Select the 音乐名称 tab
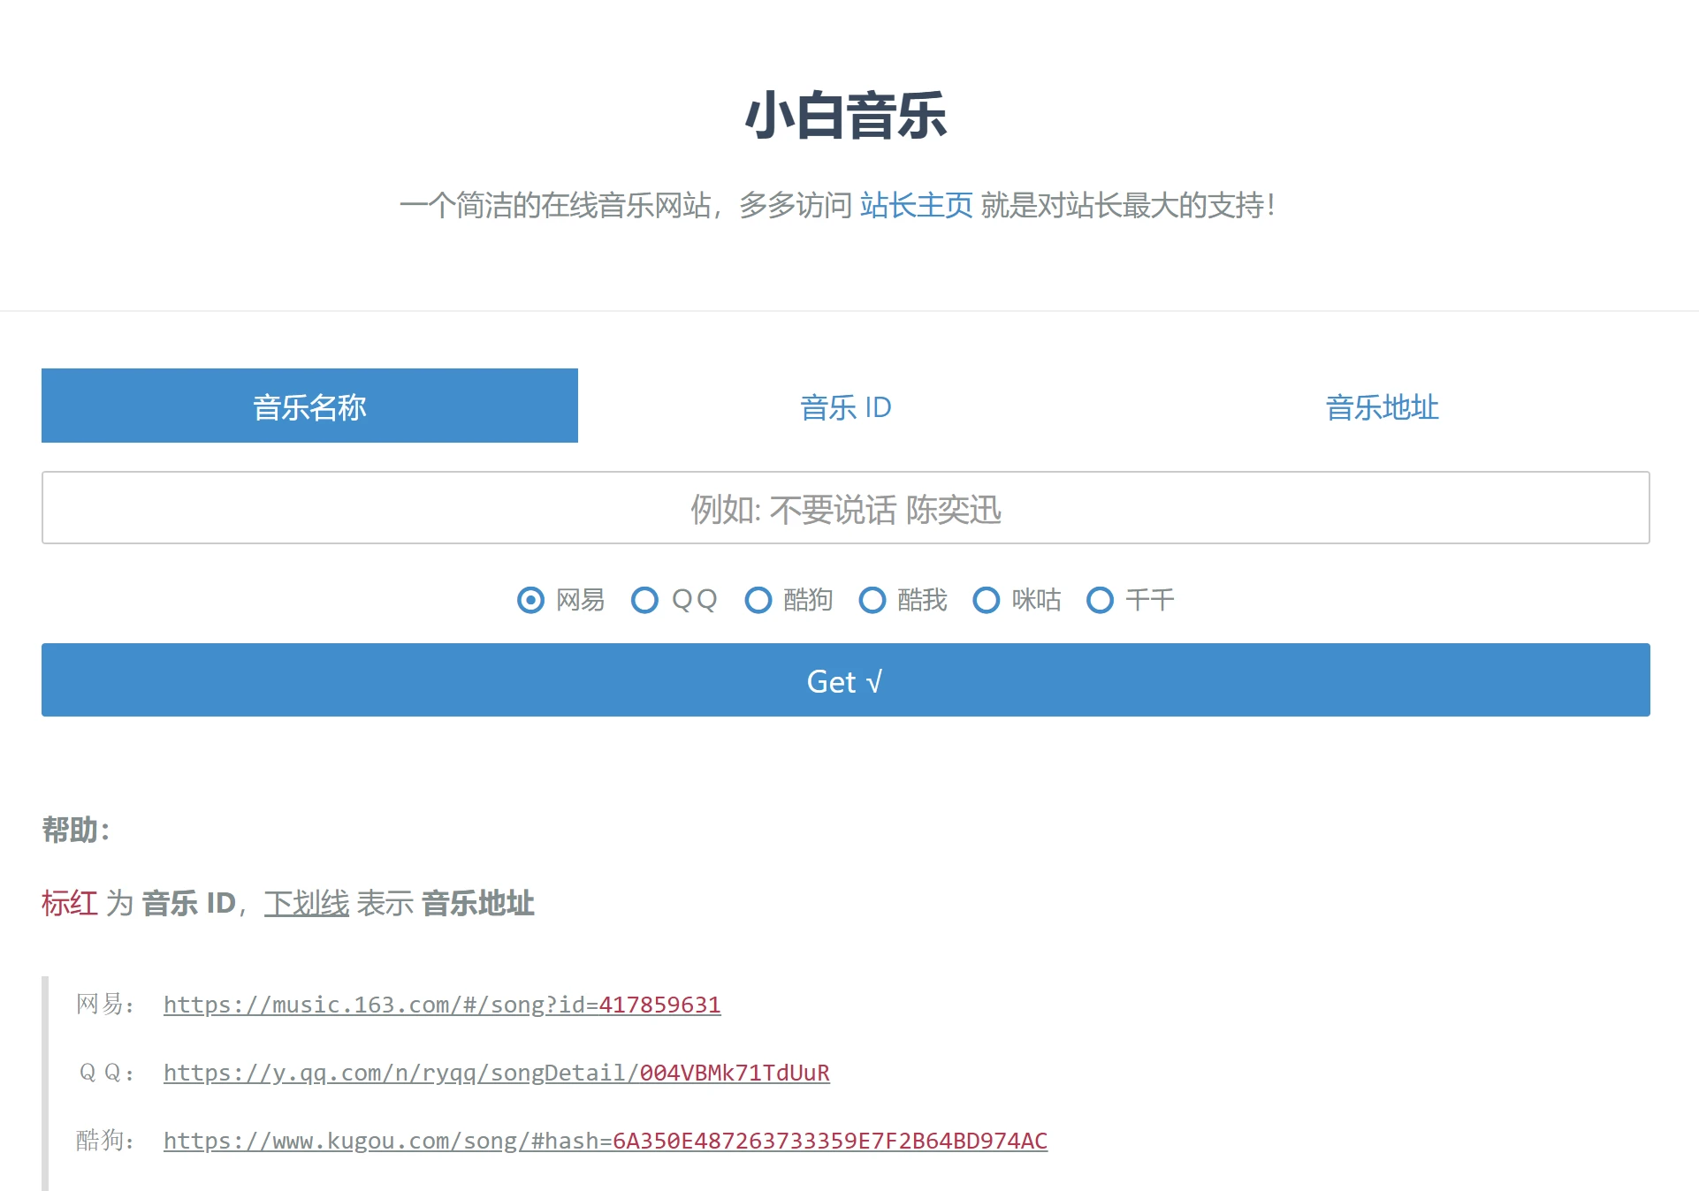 pos(309,407)
